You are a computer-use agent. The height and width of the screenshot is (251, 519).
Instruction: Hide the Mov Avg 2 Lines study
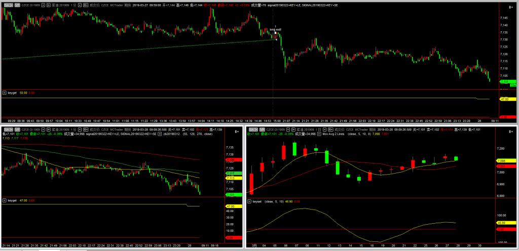(319, 134)
